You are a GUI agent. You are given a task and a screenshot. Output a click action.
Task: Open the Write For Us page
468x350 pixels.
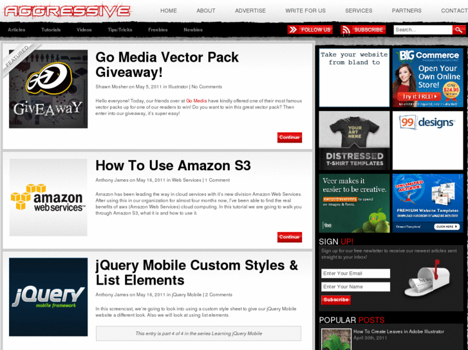point(305,11)
